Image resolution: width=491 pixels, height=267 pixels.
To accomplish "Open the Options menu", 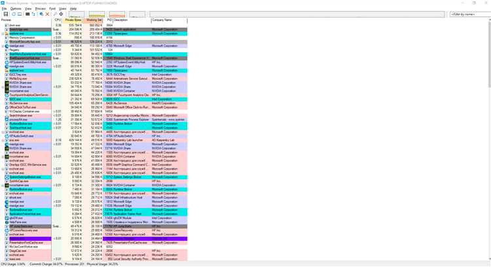I will (x=16, y=9).
